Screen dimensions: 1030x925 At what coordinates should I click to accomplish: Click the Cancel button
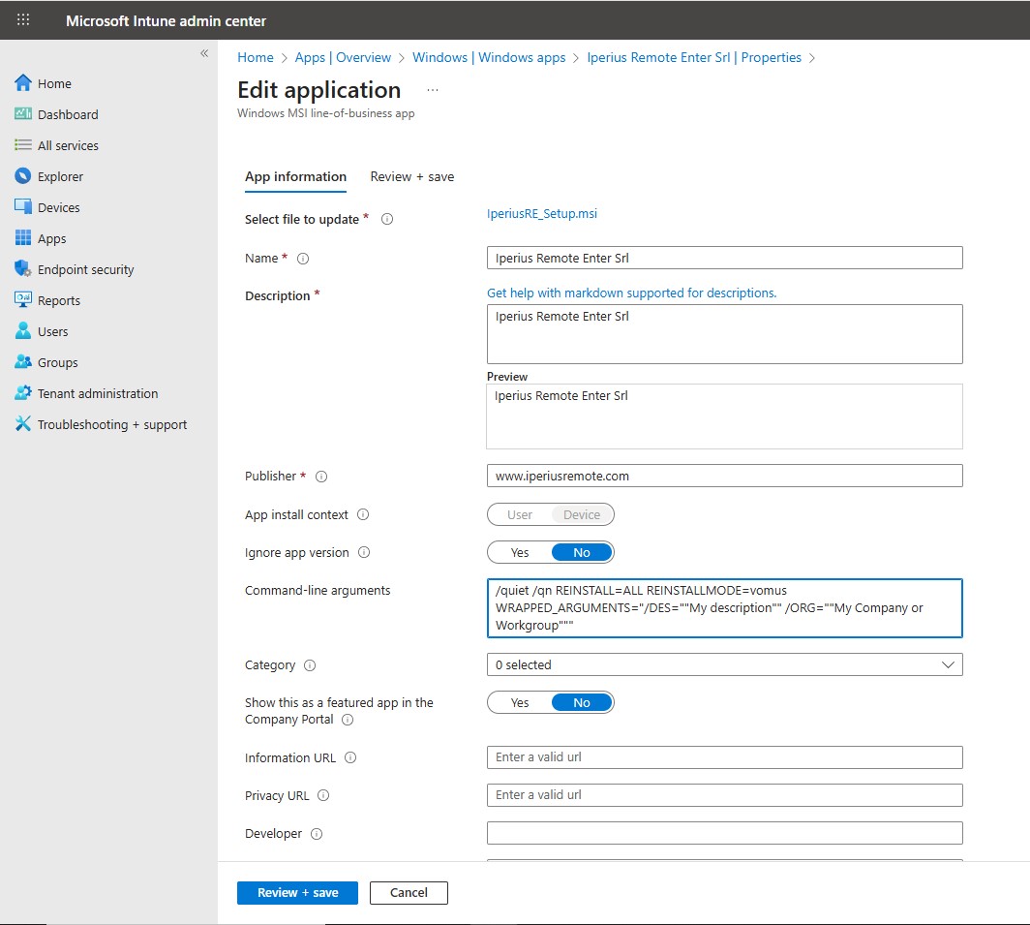(x=409, y=893)
